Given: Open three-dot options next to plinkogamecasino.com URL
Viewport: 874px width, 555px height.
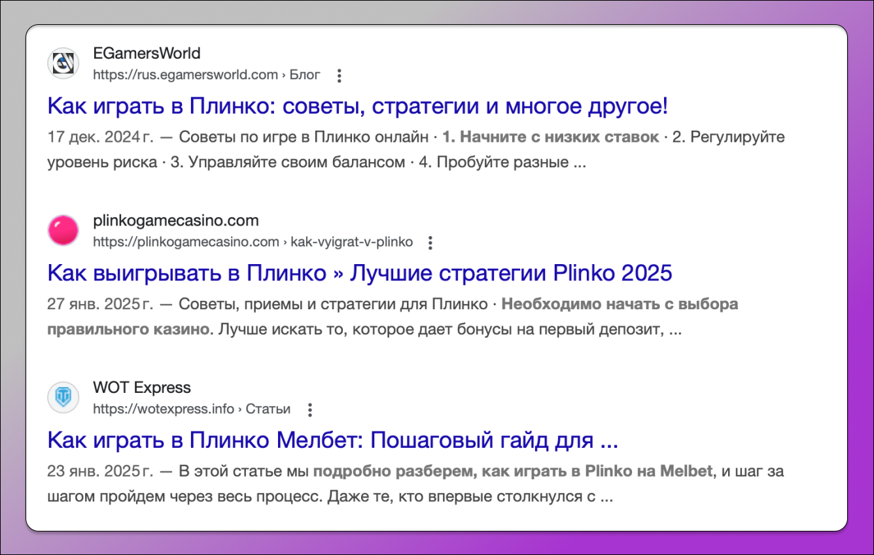Looking at the screenshot, I should [430, 243].
